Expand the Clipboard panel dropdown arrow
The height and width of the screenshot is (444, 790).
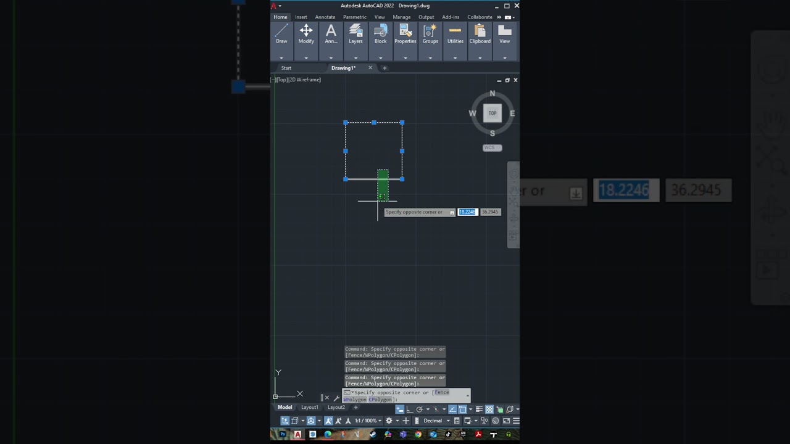coord(480,58)
